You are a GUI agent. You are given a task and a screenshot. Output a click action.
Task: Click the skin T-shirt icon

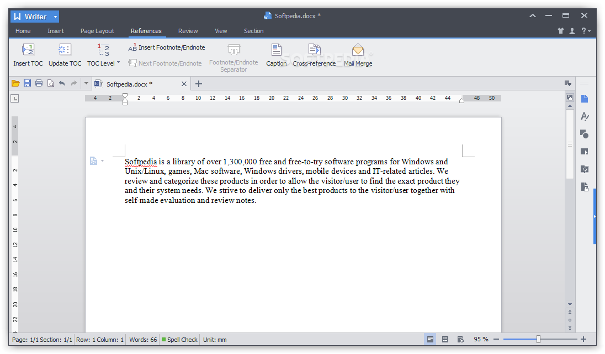click(x=561, y=31)
